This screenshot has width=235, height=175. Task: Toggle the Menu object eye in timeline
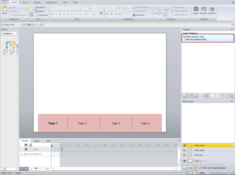tap(26, 149)
